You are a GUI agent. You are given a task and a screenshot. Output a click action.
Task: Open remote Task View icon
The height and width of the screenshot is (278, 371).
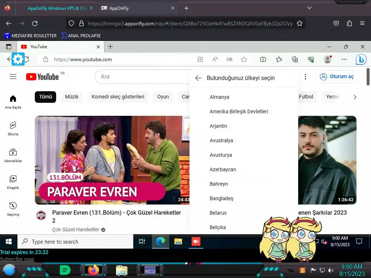point(142,241)
